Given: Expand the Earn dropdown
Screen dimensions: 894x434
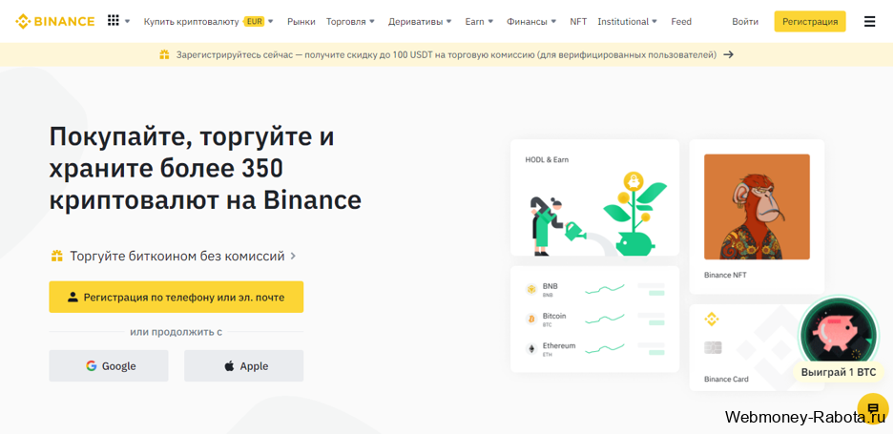Looking at the screenshot, I should click(479, 22).
